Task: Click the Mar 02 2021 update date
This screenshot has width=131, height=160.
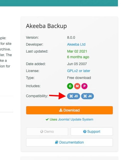Action: click(77, 51)
